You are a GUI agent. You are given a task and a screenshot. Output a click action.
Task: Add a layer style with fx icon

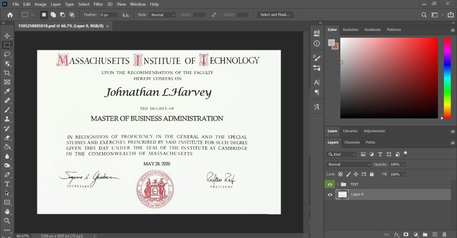[397, 234]
